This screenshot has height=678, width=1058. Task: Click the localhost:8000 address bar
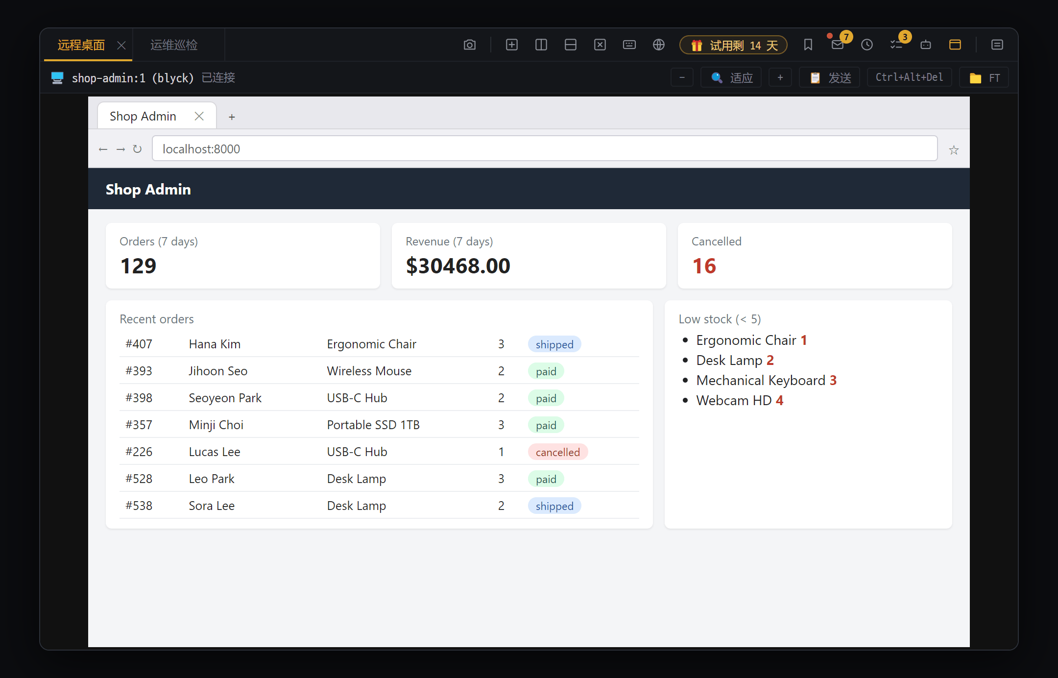click(x=545, y=148)
